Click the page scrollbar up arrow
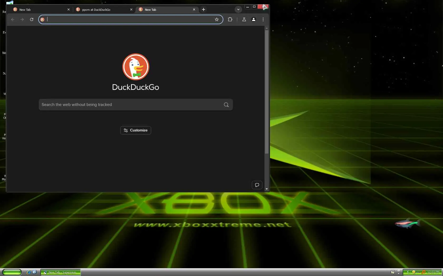 tap(267, 28)
